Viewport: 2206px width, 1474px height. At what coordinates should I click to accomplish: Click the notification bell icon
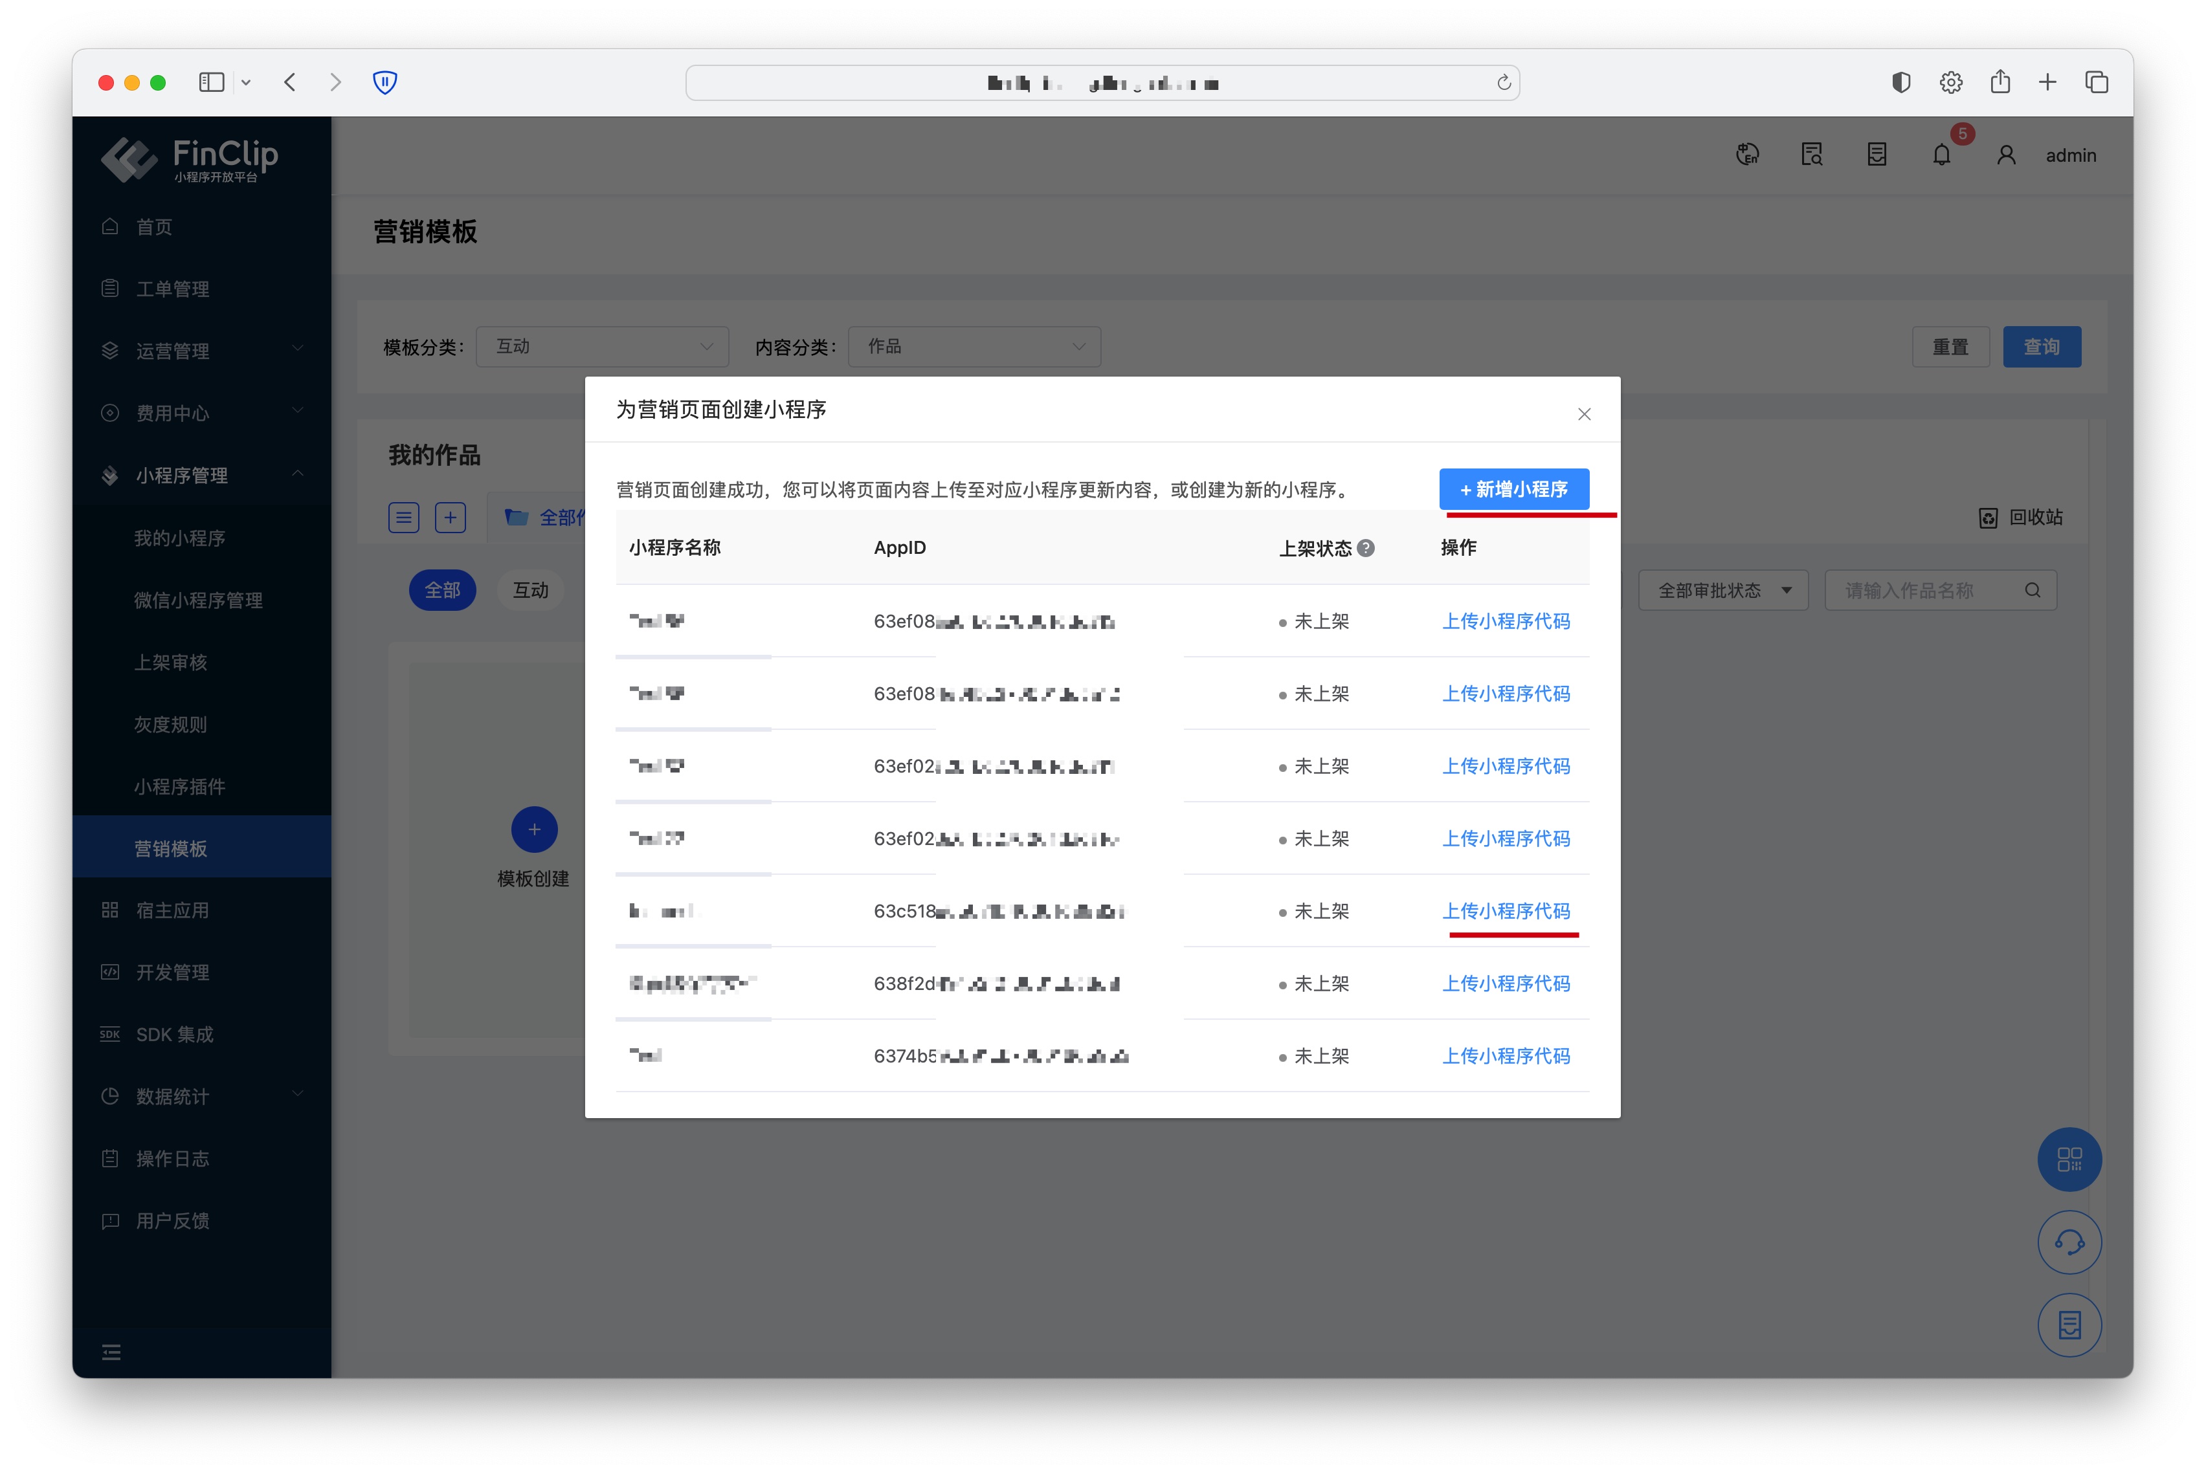click(1941, 155)
